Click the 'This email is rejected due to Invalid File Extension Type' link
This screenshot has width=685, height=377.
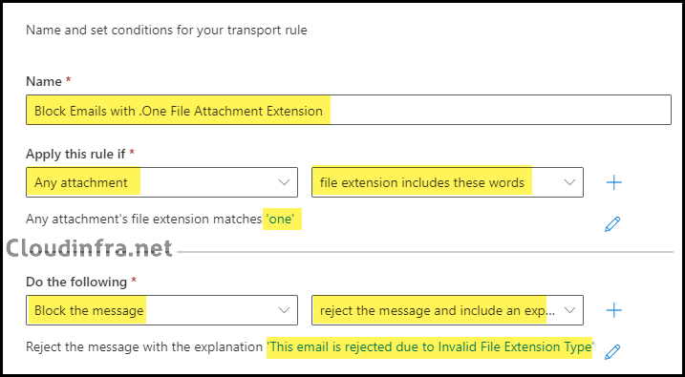(x=430, y=347)
